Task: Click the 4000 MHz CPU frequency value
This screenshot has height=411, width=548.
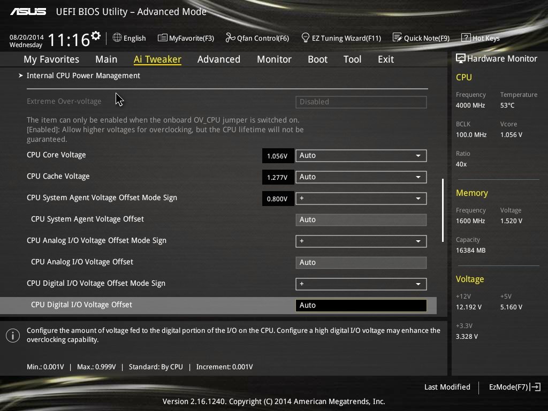Action: click(470, 105)
